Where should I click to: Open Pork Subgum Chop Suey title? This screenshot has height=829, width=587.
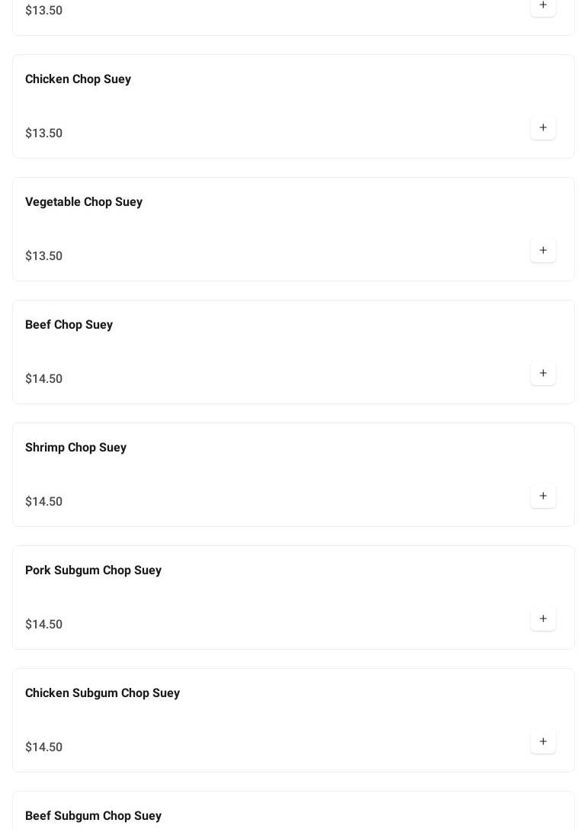93,570
